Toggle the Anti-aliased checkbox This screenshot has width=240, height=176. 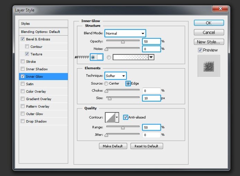click(126, 117)
